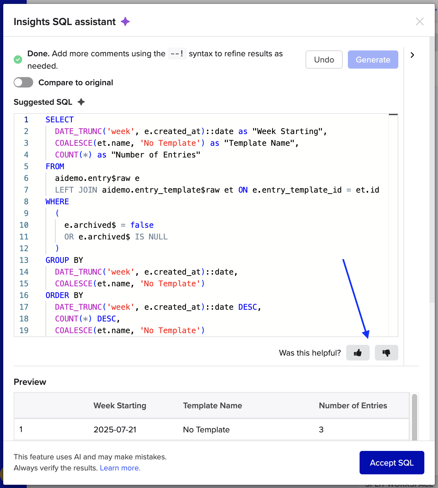The image size is (438, 488).
Task: Click the sparkle icon next to Suggested SQL
Action: 81,102
